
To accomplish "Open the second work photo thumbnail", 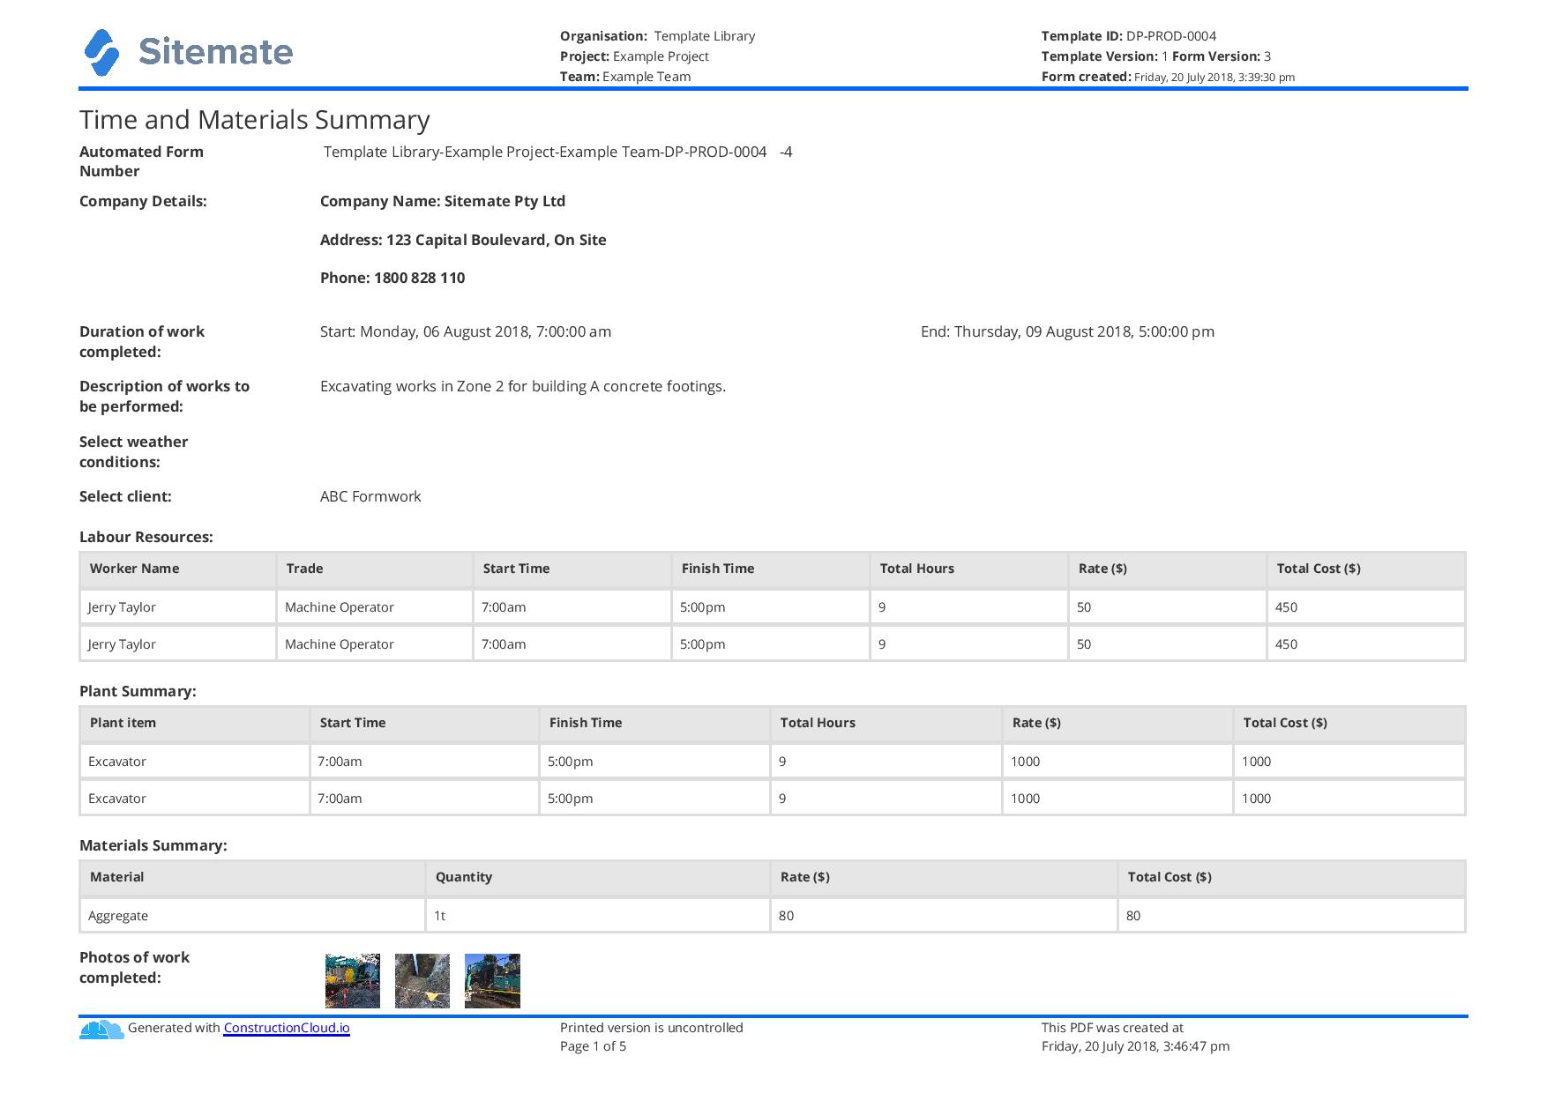I will pyautogui.click(x=422, y=980).
